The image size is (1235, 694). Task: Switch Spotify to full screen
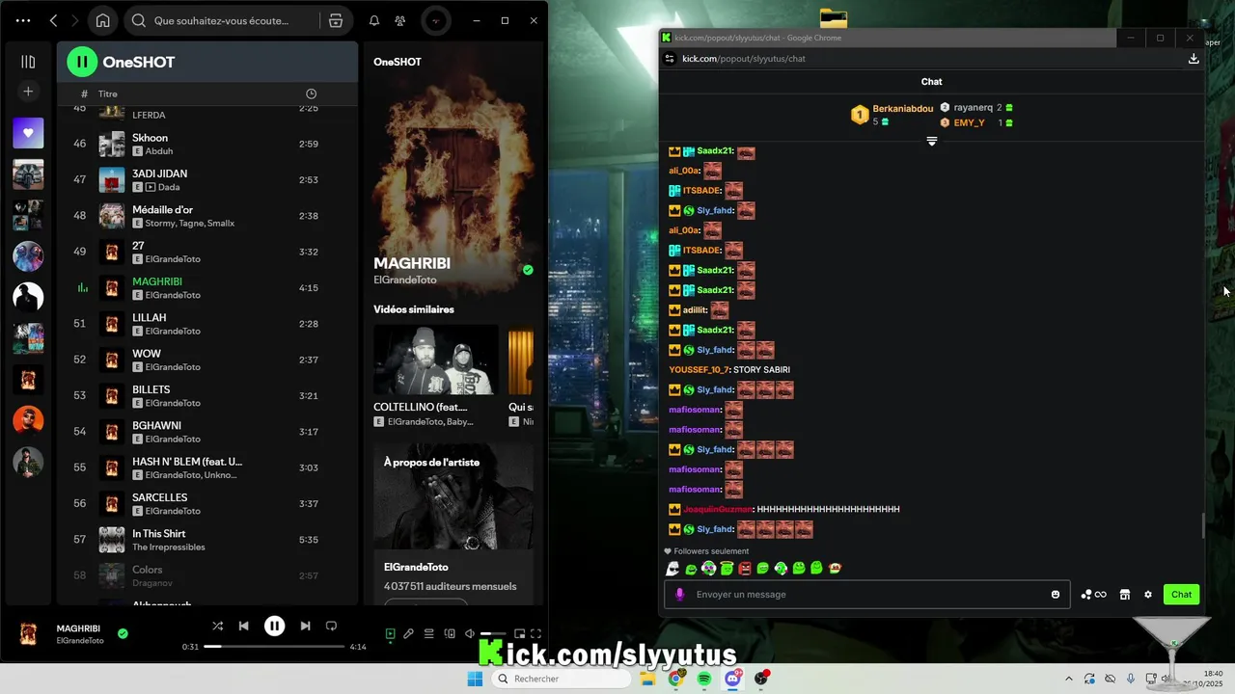click(x=536, y=633)
